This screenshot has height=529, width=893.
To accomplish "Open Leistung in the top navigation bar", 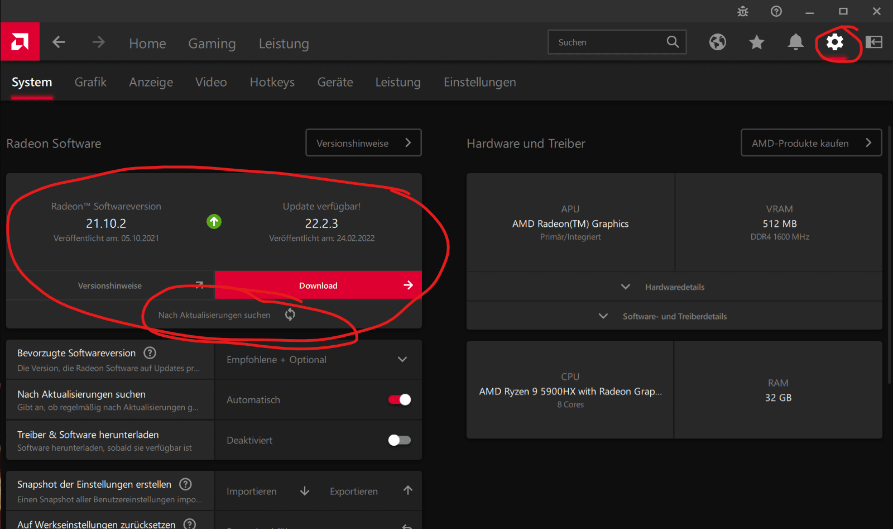I will click(284, 43).
